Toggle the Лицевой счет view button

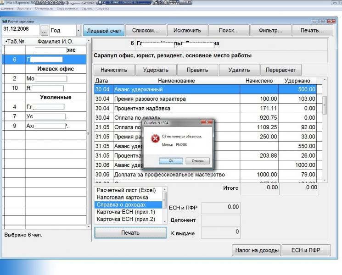tap(104, 31)
